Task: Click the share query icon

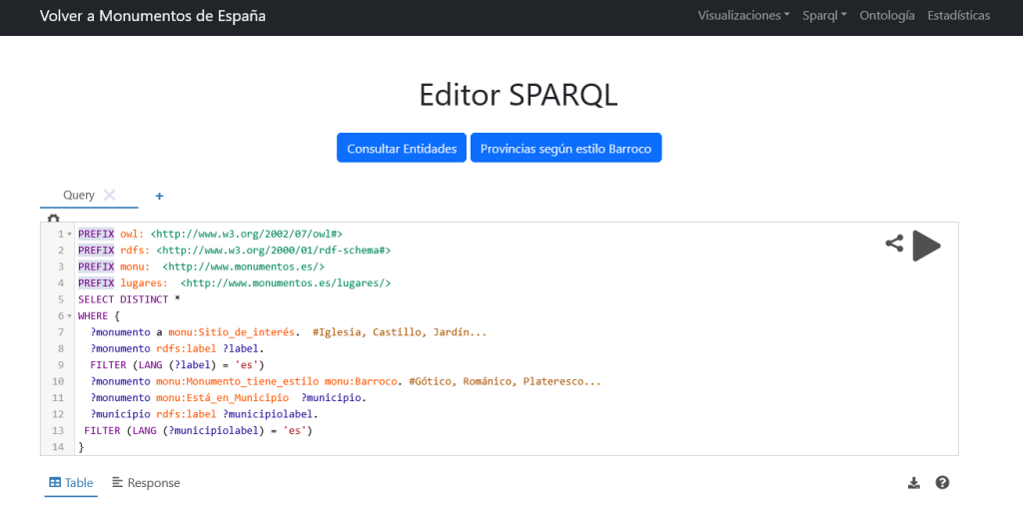Action: pyautogui.click(x=894, y=243)
